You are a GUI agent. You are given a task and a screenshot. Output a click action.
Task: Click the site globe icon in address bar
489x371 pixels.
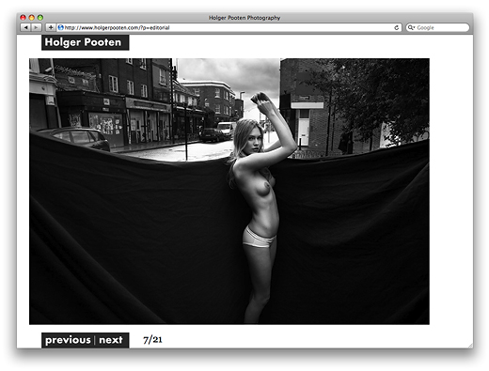pyautogui.click(x=61, y=27)
